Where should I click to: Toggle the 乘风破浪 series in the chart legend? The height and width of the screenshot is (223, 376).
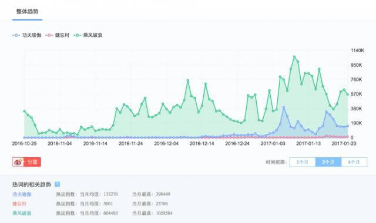point(88,35)
